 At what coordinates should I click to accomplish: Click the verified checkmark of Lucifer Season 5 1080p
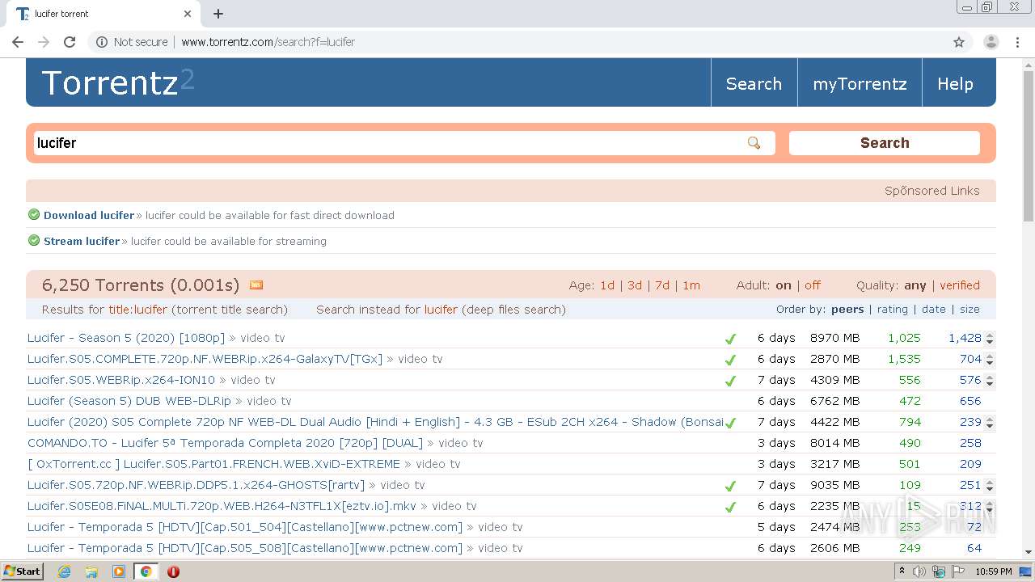point(731,339)
